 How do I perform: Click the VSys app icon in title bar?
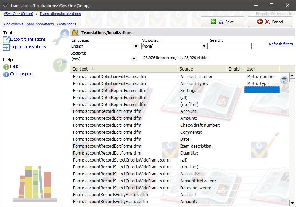pos(5,6)
